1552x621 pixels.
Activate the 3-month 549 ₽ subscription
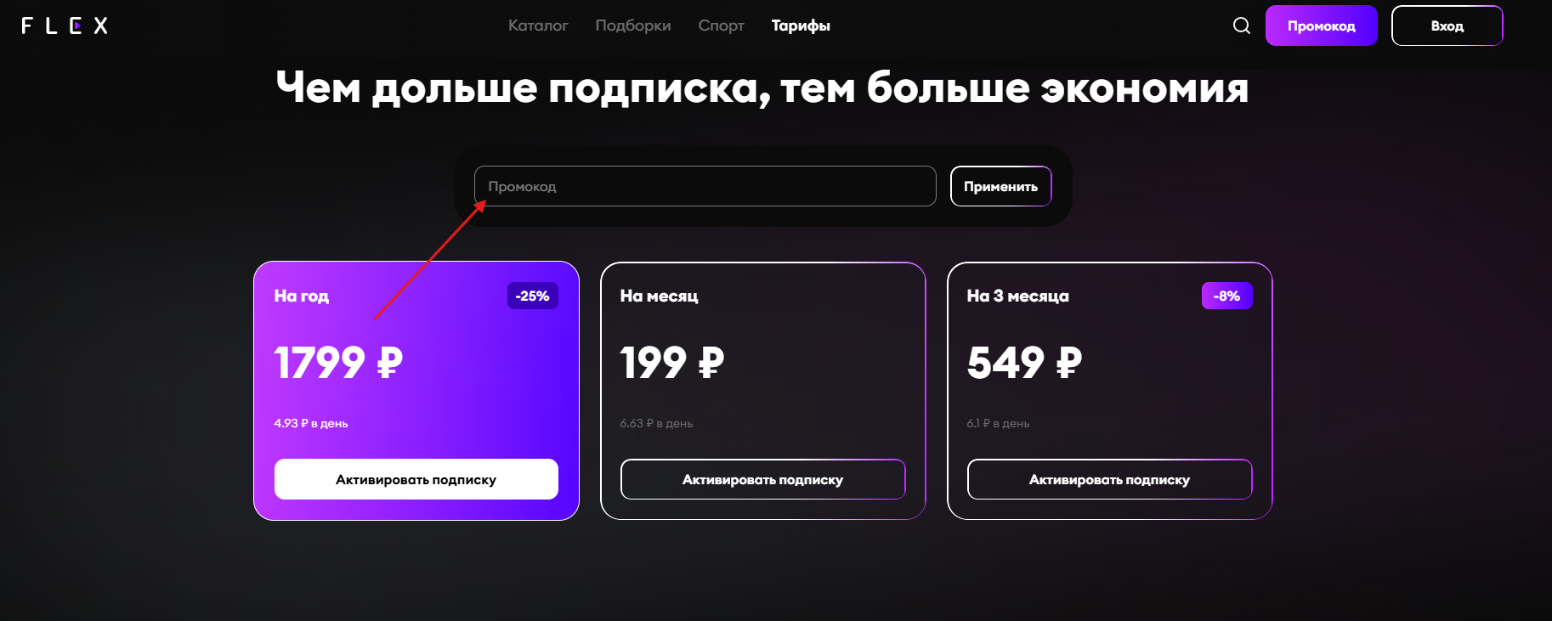1110,479
